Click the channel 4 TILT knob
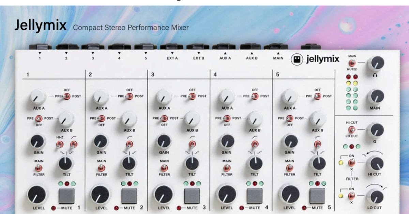Image resolution: width=409 pixels, height=214 pixels. tap(254, 164)
